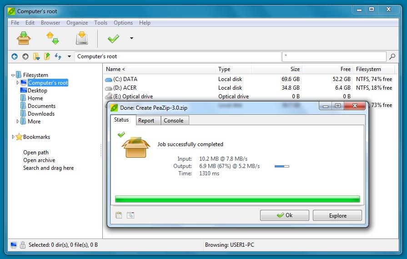Select the (C:) DATA drive row

249,79
